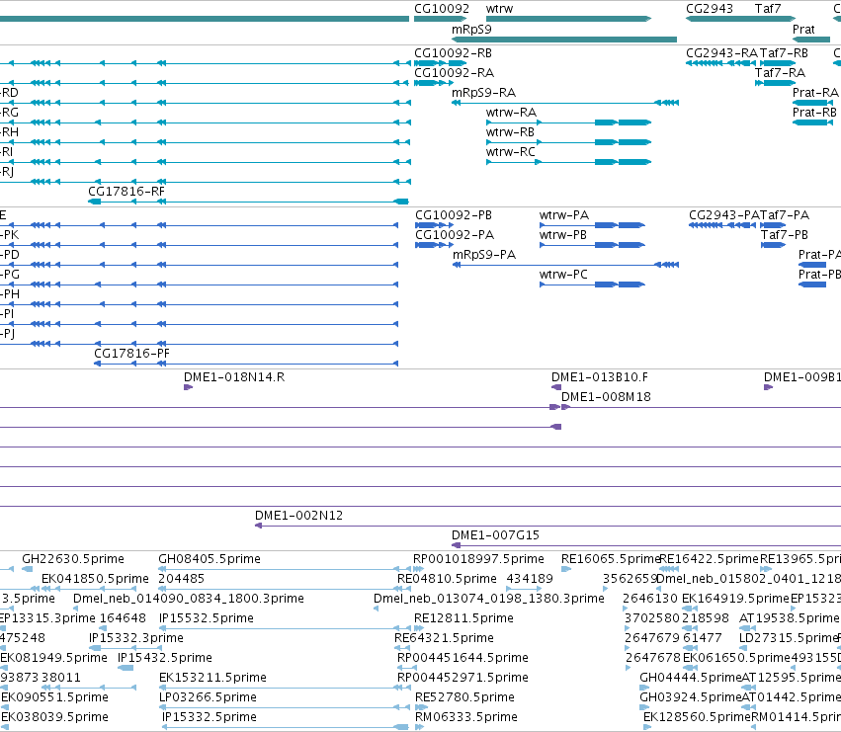Select the feature label 434189
Viewport: 841px width, 732px height.
click(x=530, y=579)
